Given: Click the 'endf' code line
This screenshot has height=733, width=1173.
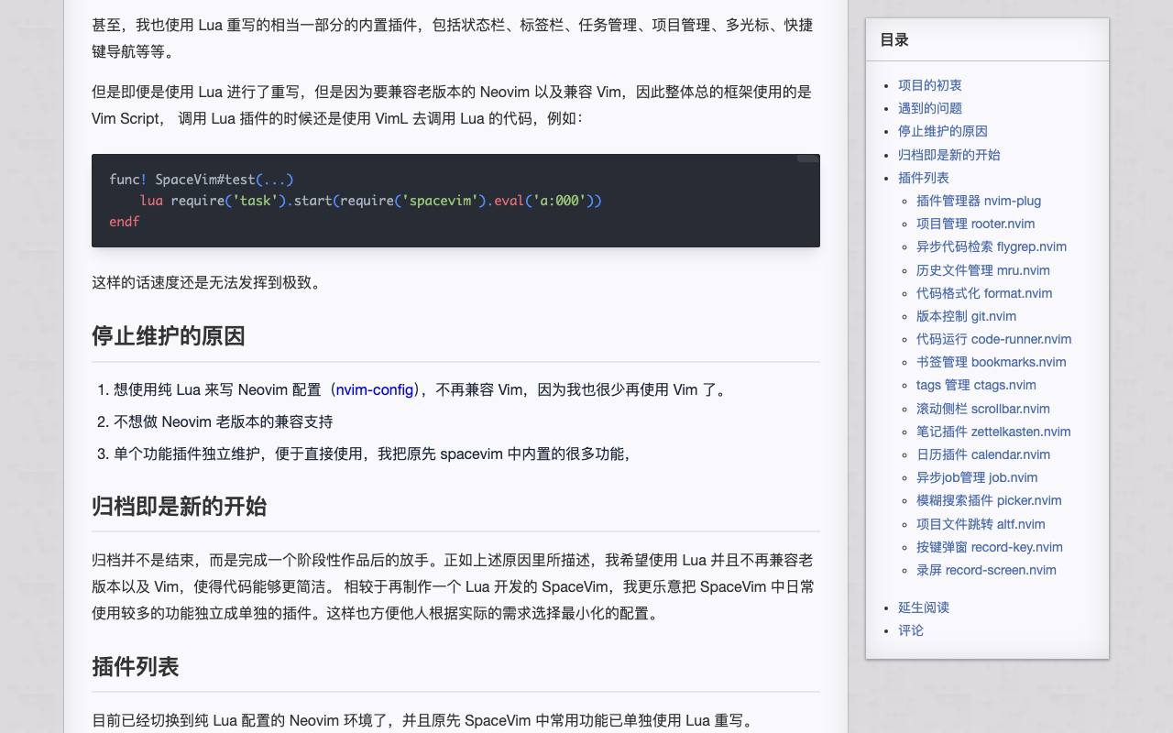Looking at the screenshot, I should (125, 222).
